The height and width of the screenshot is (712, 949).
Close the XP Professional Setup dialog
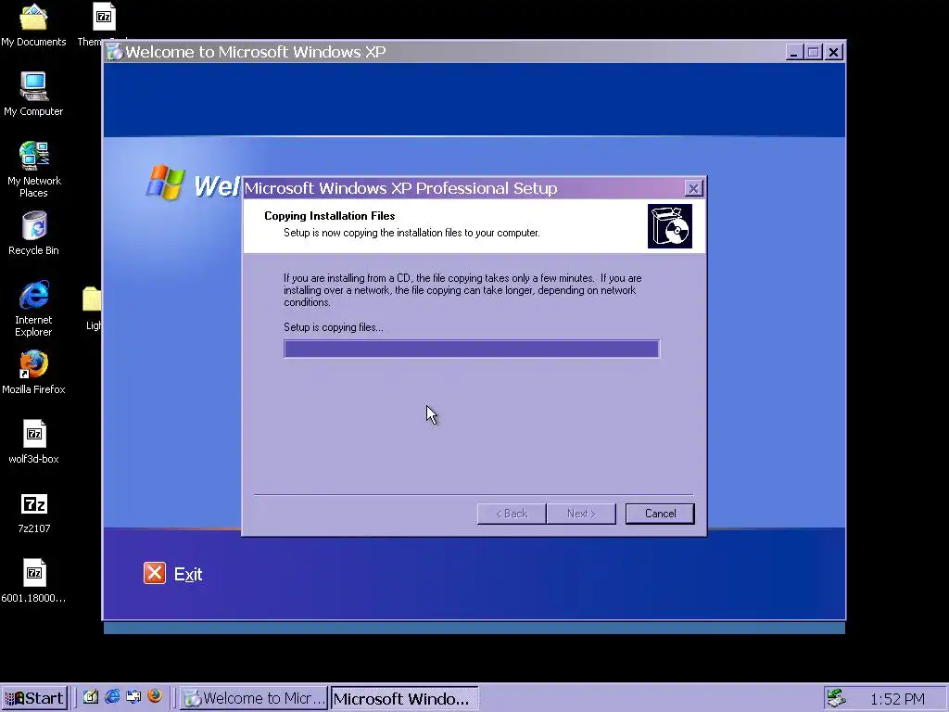point(693,188)
